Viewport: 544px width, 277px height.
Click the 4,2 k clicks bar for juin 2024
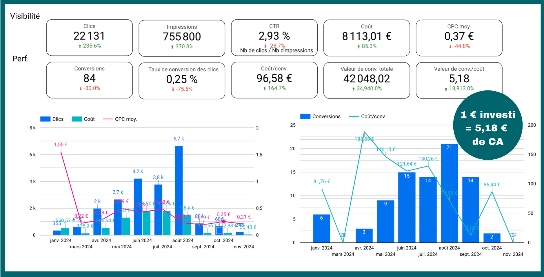138,207
